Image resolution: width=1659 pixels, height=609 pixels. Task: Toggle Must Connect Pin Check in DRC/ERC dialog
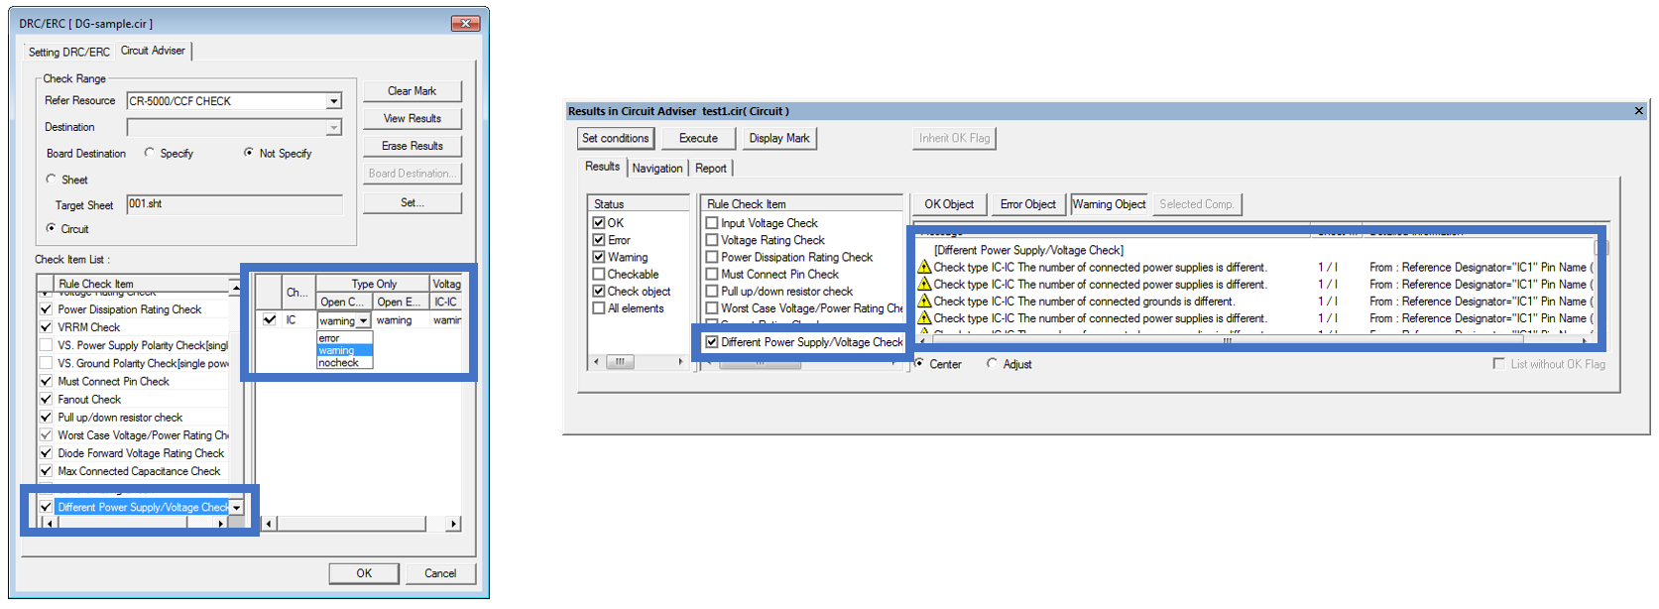(x=46, y=381)
